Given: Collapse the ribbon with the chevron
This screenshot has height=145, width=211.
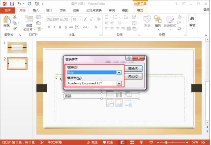Looking at the screenshot, I should pos(206,35).
